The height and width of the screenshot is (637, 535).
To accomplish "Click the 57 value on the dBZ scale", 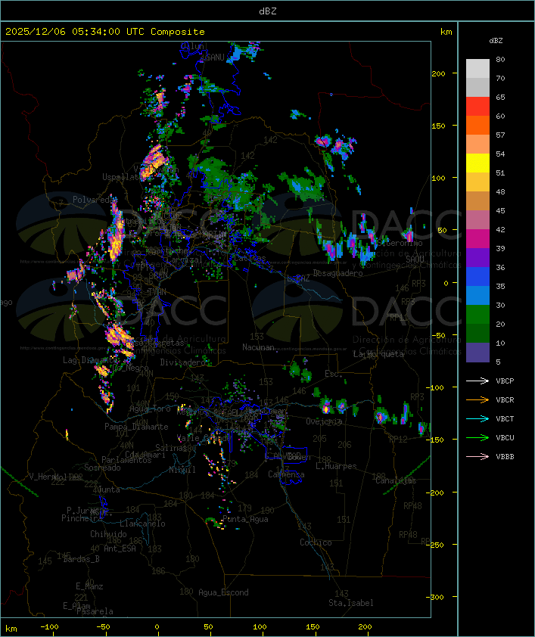I will pos(500,135).
